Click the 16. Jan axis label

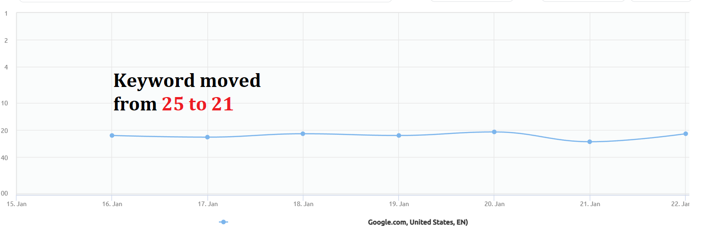point(112,204)
